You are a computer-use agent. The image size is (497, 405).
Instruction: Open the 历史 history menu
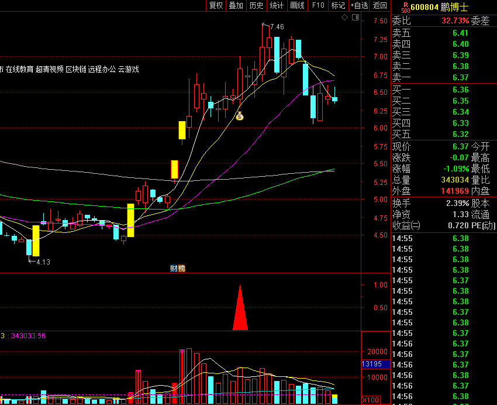(x=256, y=5)
